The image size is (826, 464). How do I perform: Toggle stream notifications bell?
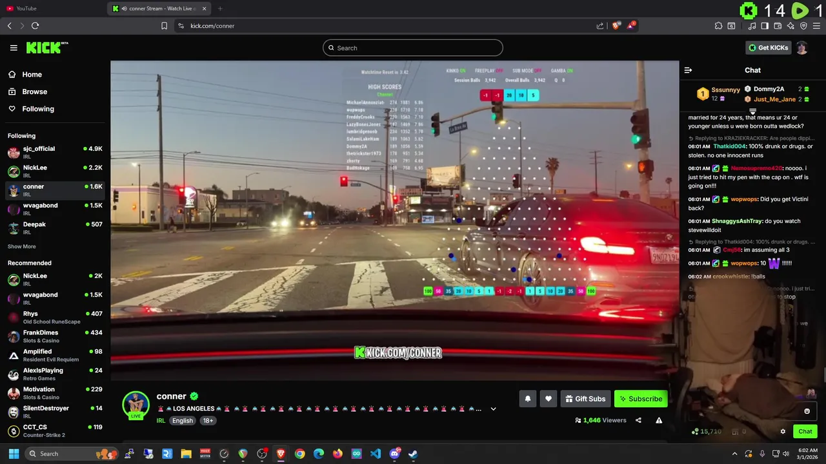point(527,399)
